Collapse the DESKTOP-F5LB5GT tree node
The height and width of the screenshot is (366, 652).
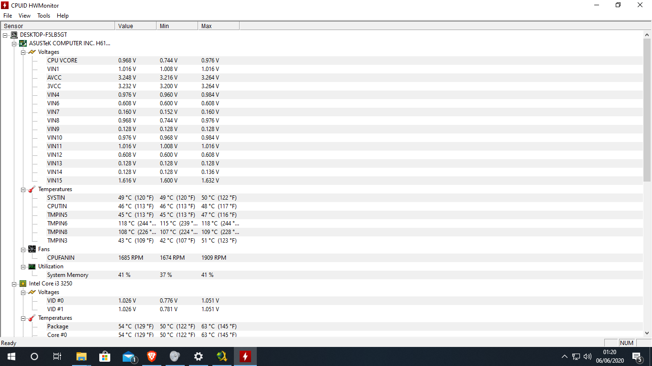[x=5, y=35]
